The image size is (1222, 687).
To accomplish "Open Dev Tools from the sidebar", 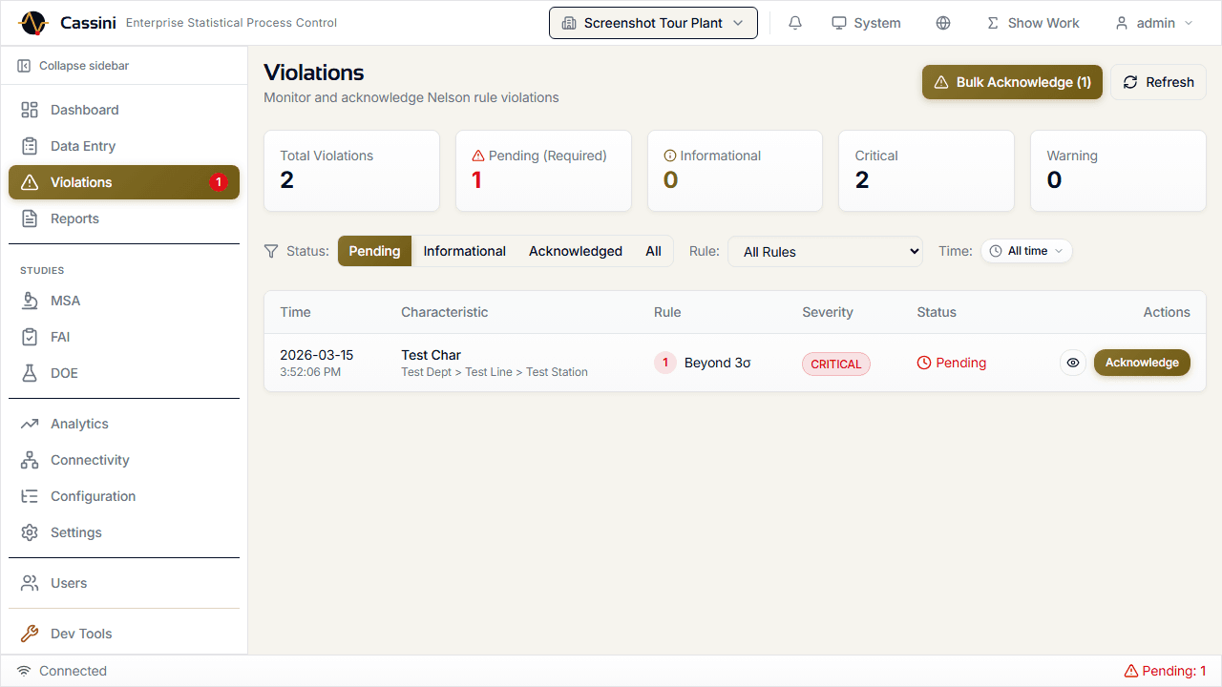I will point(80,634).
